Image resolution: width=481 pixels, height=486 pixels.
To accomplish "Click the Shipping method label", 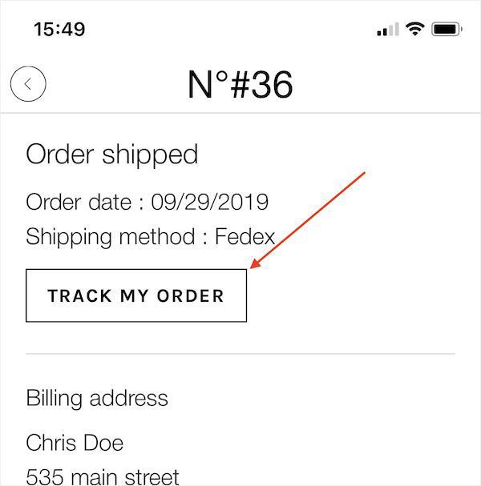I will coord(111,237).
